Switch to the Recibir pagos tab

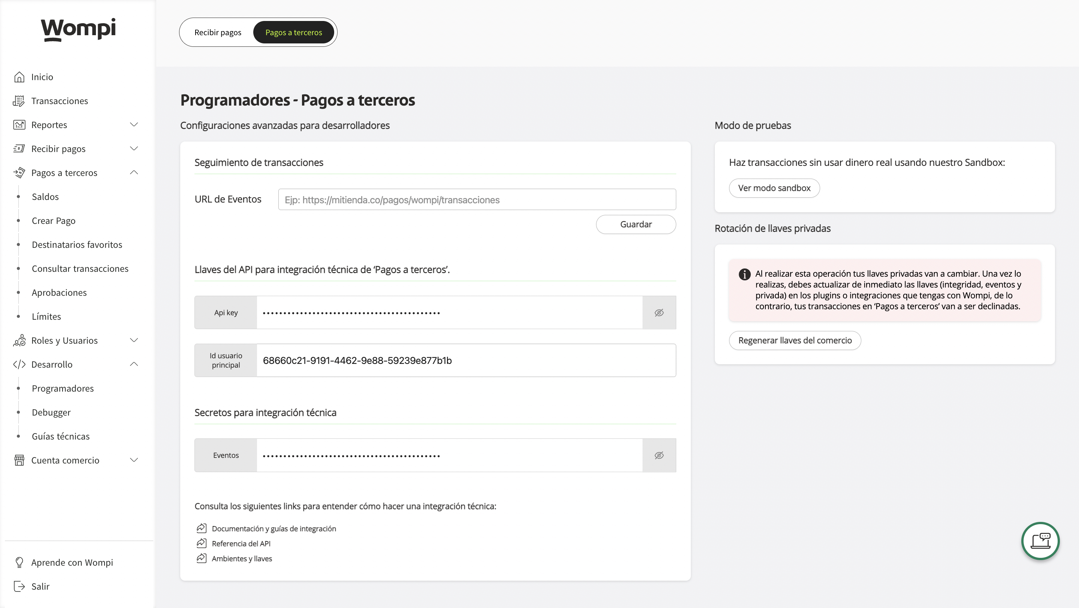pos(217,32)
